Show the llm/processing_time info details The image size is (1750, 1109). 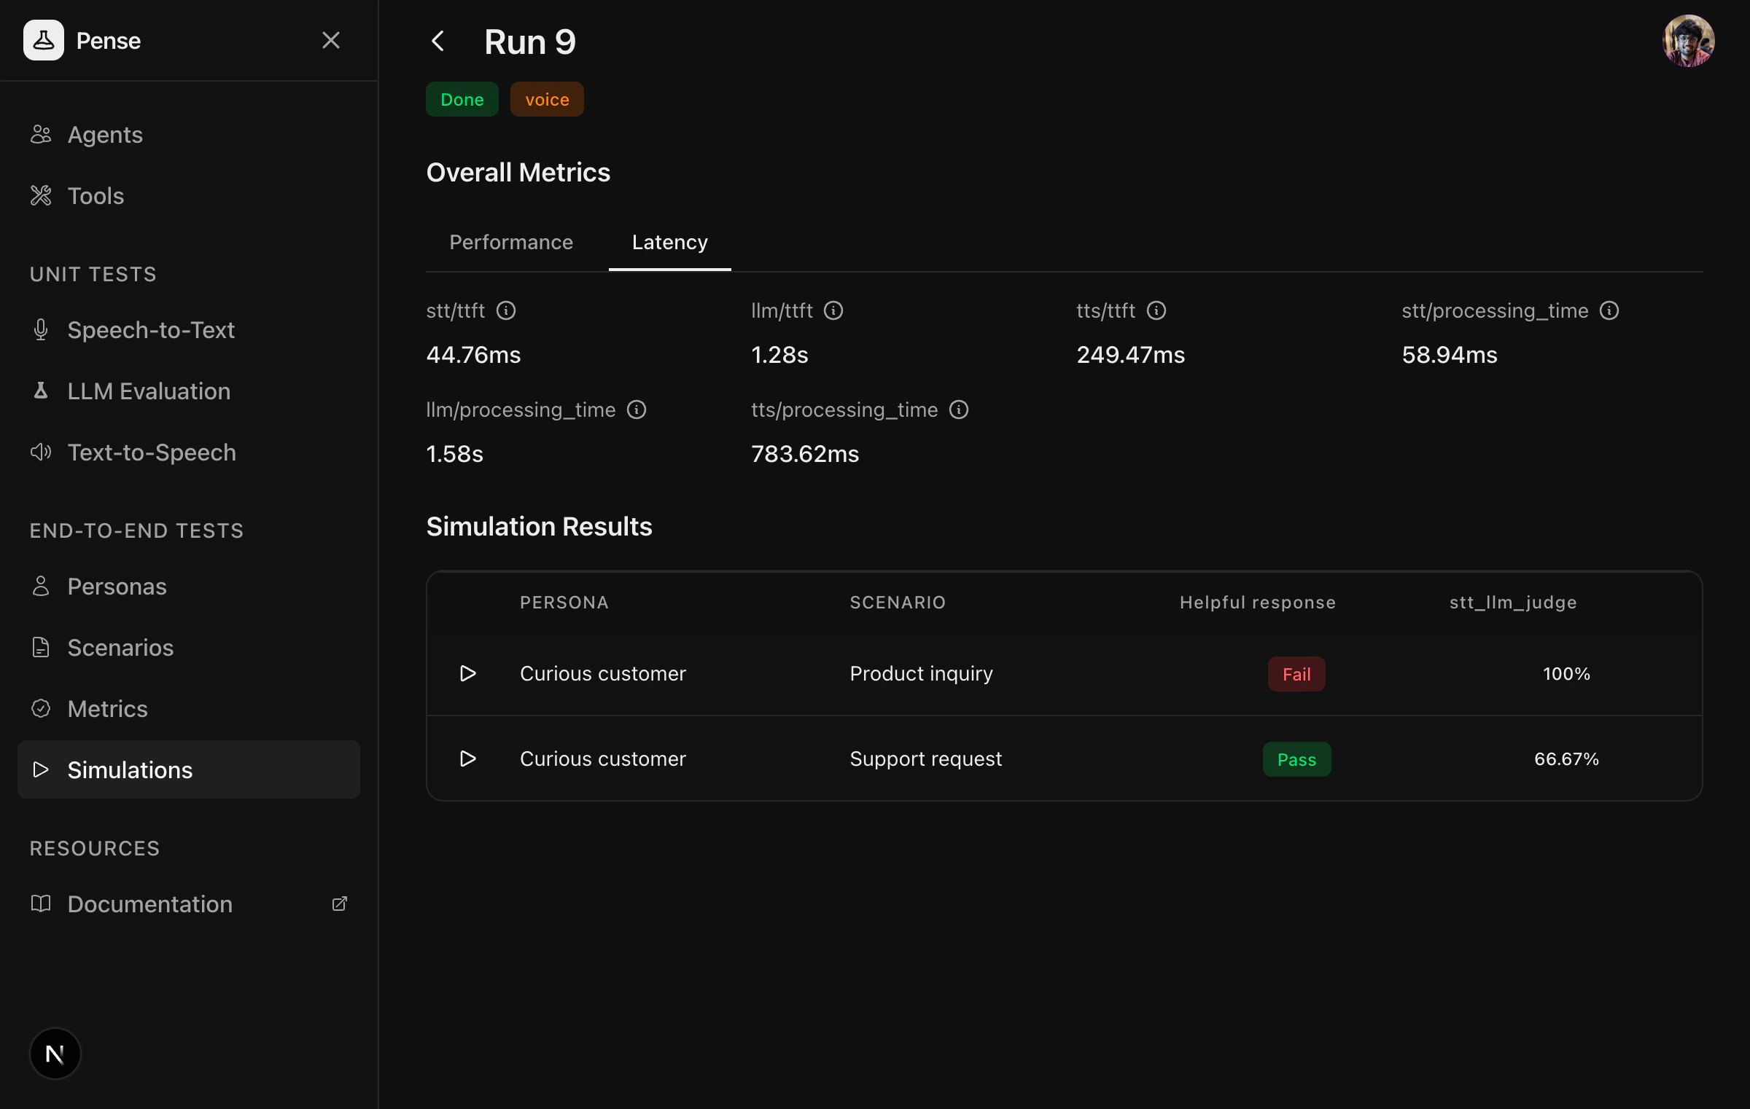[636, 409]
